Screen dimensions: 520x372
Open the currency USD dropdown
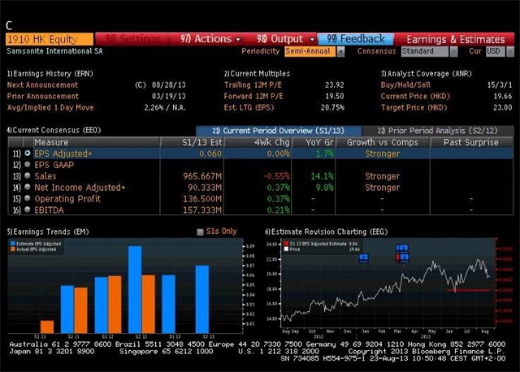(496, 51)
